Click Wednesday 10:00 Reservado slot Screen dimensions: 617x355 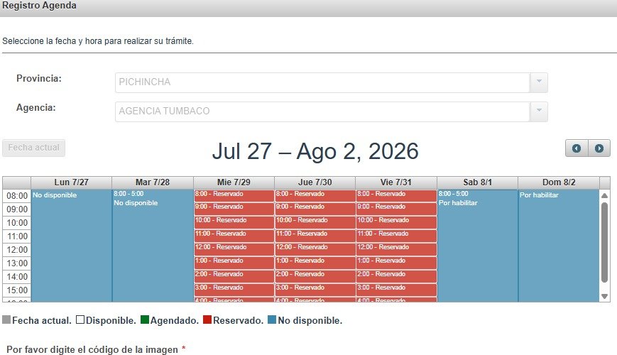pos(234,222)
